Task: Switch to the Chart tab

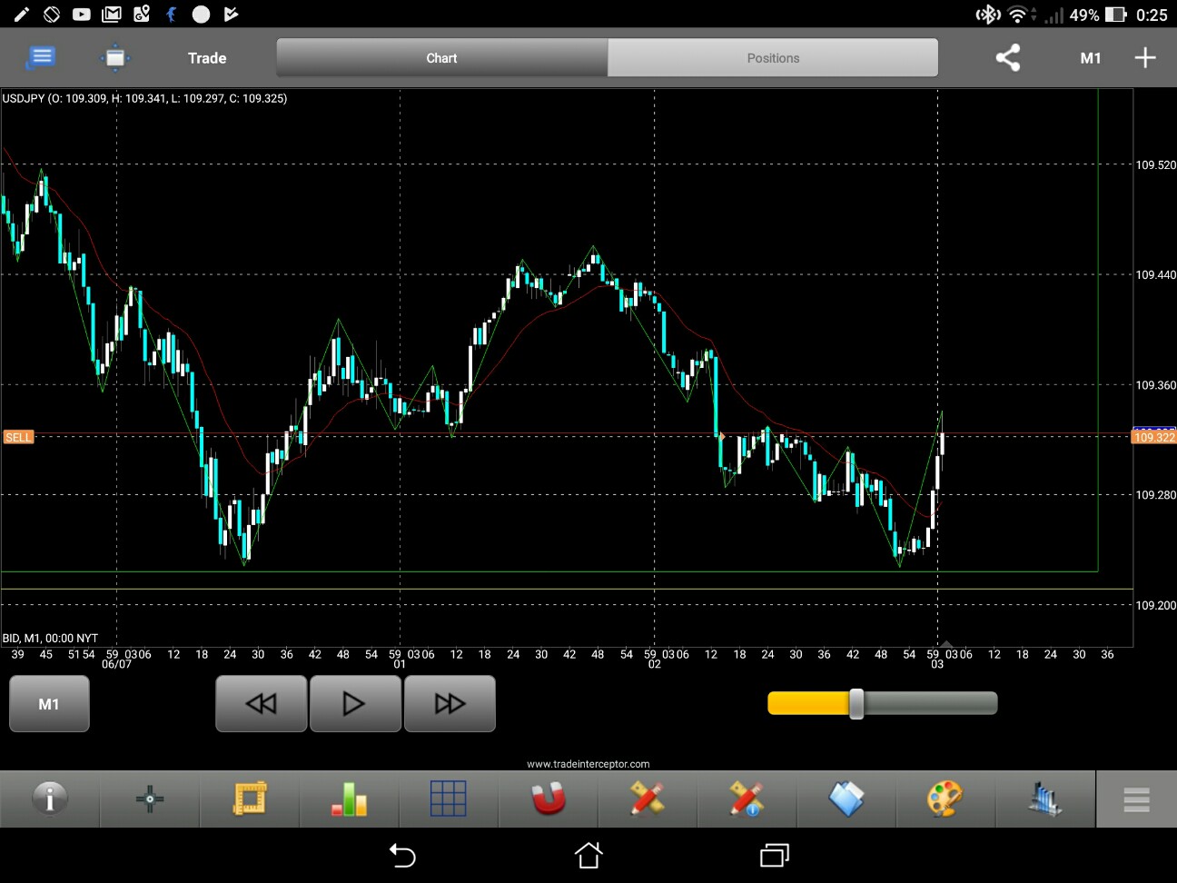Action: coord(442,58)
